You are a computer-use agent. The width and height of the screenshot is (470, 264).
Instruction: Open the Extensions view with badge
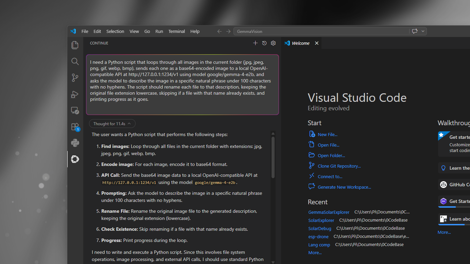[75, 127]
